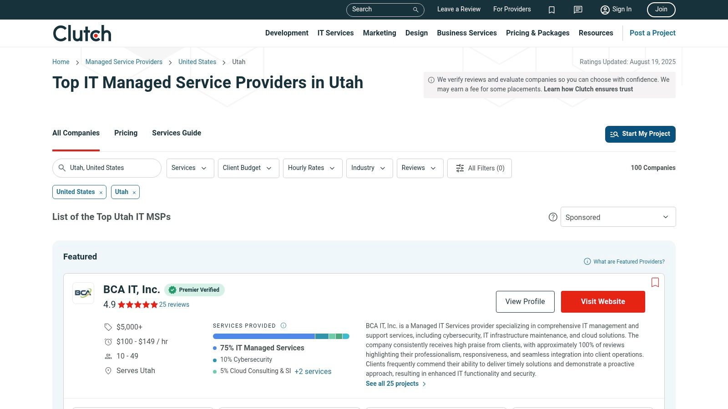Viewport: 728px width, 409px height.
Task: Select the All Companies tab
Action: pos(76,133)
